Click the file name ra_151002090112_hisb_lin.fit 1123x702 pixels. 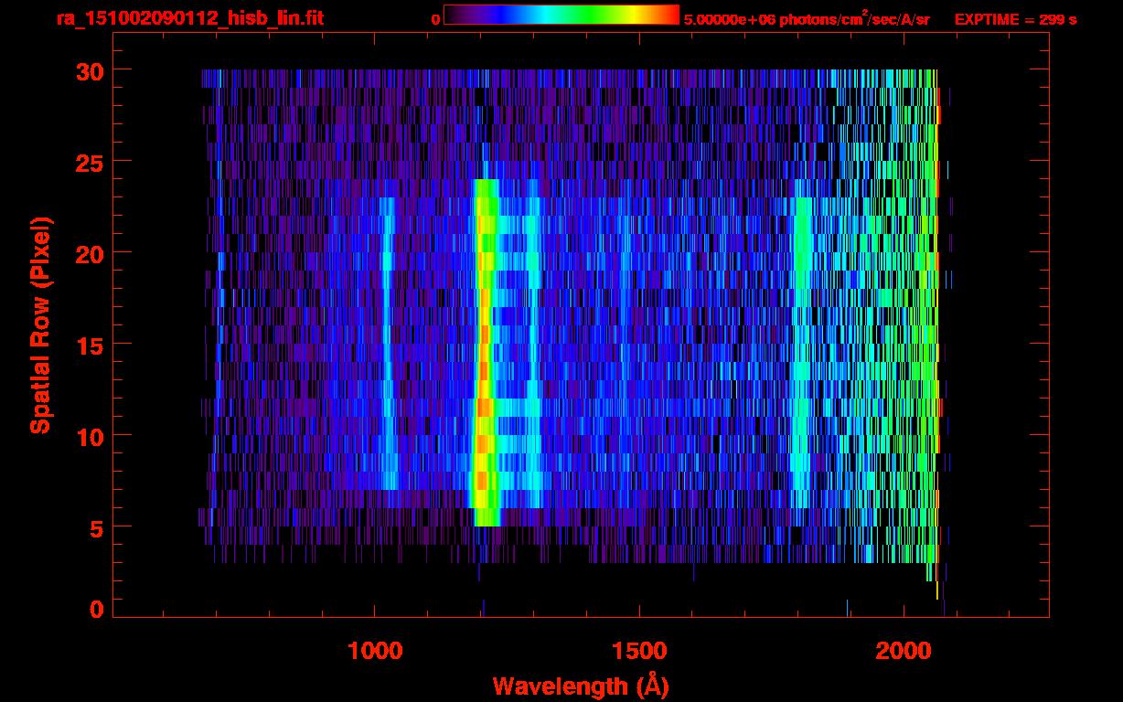click(189, 18)
